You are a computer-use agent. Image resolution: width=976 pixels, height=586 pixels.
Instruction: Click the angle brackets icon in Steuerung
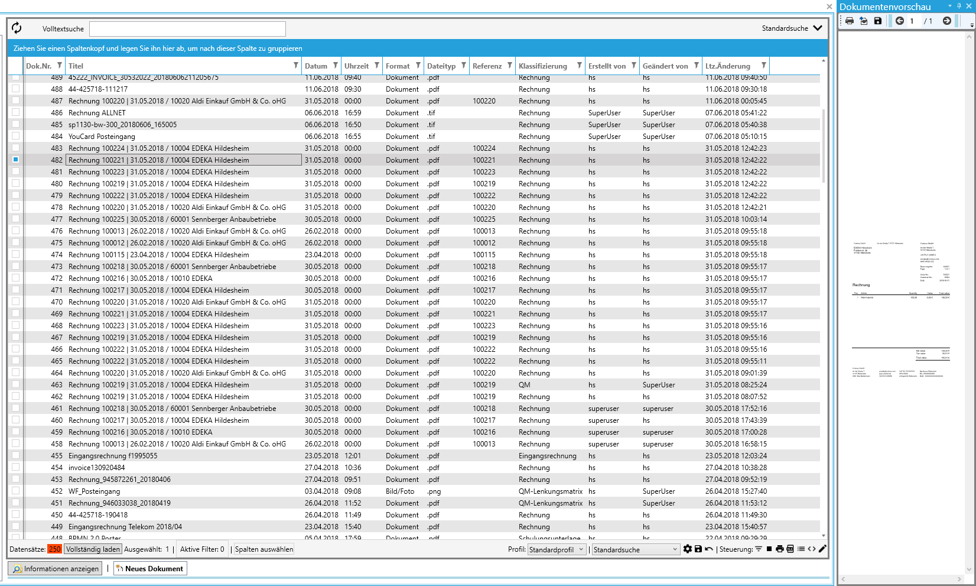click(x=812, y=549)
